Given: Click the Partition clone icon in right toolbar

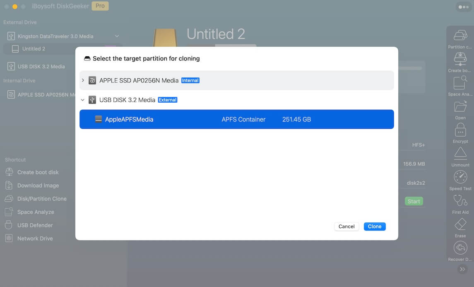Looking at the screenshot, I should 460,36.
